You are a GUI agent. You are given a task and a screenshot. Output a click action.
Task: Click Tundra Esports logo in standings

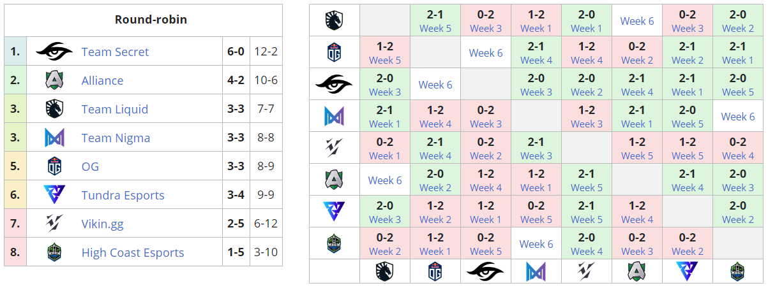54,195
